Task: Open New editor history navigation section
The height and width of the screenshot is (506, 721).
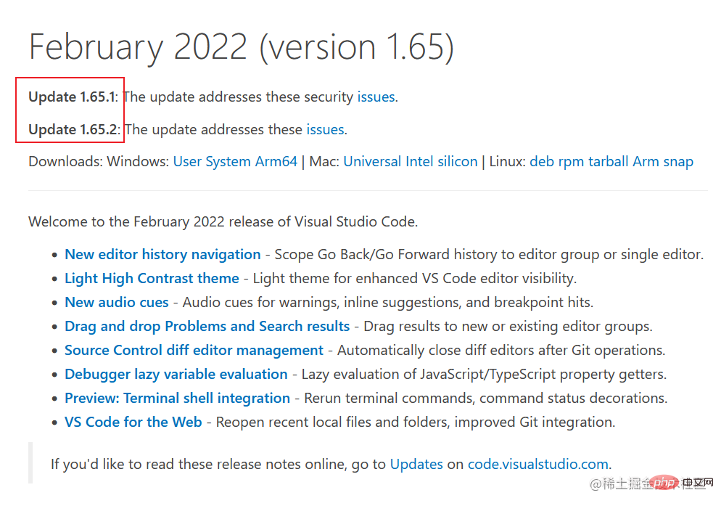Action: (x=162, y=254)
